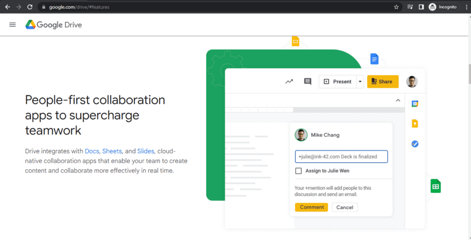Click the yellow Share button

[x=383, y=81]
